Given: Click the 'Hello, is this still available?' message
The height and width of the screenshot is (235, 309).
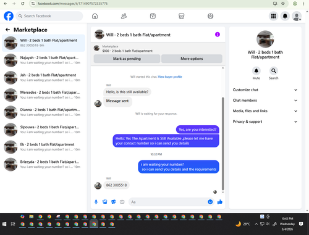Looking at the screenshot, I should coord(127,92).
